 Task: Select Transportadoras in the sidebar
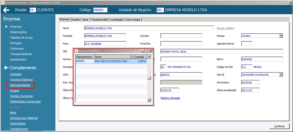(21, 54)
